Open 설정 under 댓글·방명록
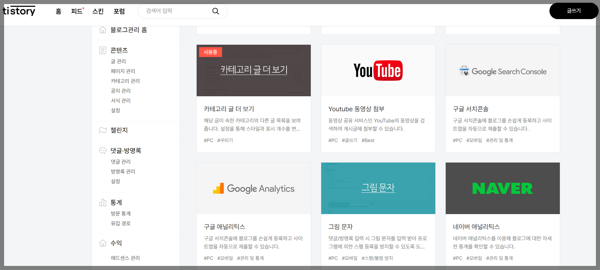600x270 pixels. (x=115, y=181)
